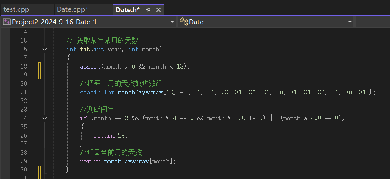This screenshot has height=179, width=390.
Task: Click line number 15 in the gutter
Action: 24,41
